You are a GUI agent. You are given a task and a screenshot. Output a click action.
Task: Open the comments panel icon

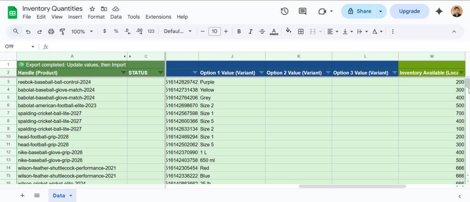[x=302, y=11]
